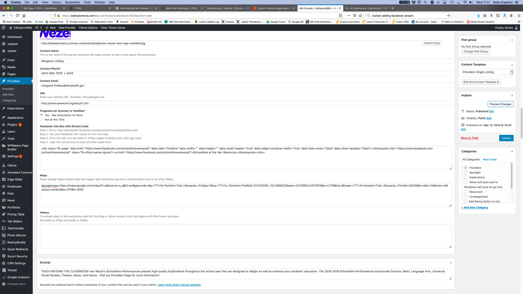Open Explorations in the sidebar

tap(15, 108)
